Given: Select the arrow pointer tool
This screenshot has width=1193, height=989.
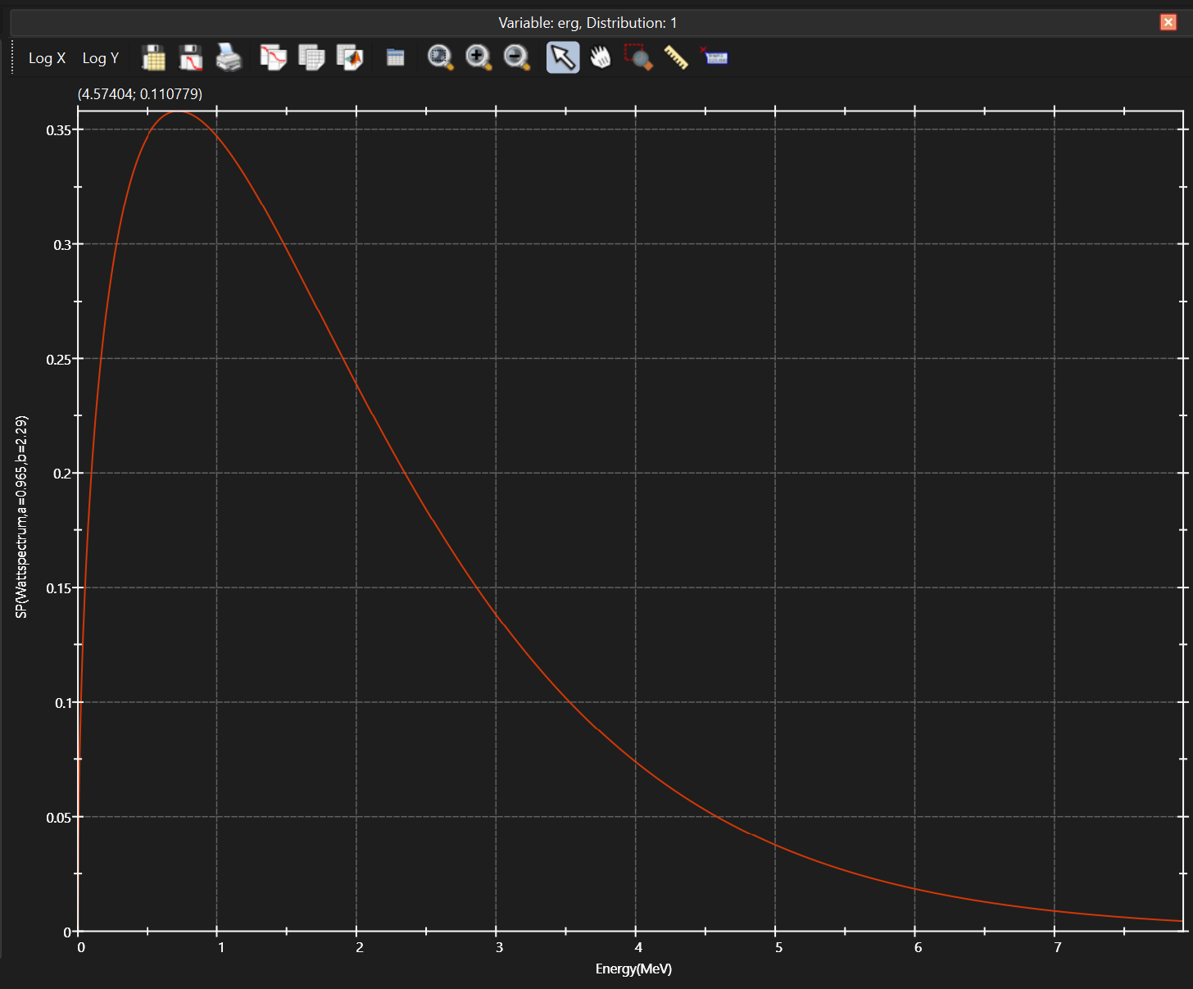Looking at the screenshot, I should click(x=563, y=58).
